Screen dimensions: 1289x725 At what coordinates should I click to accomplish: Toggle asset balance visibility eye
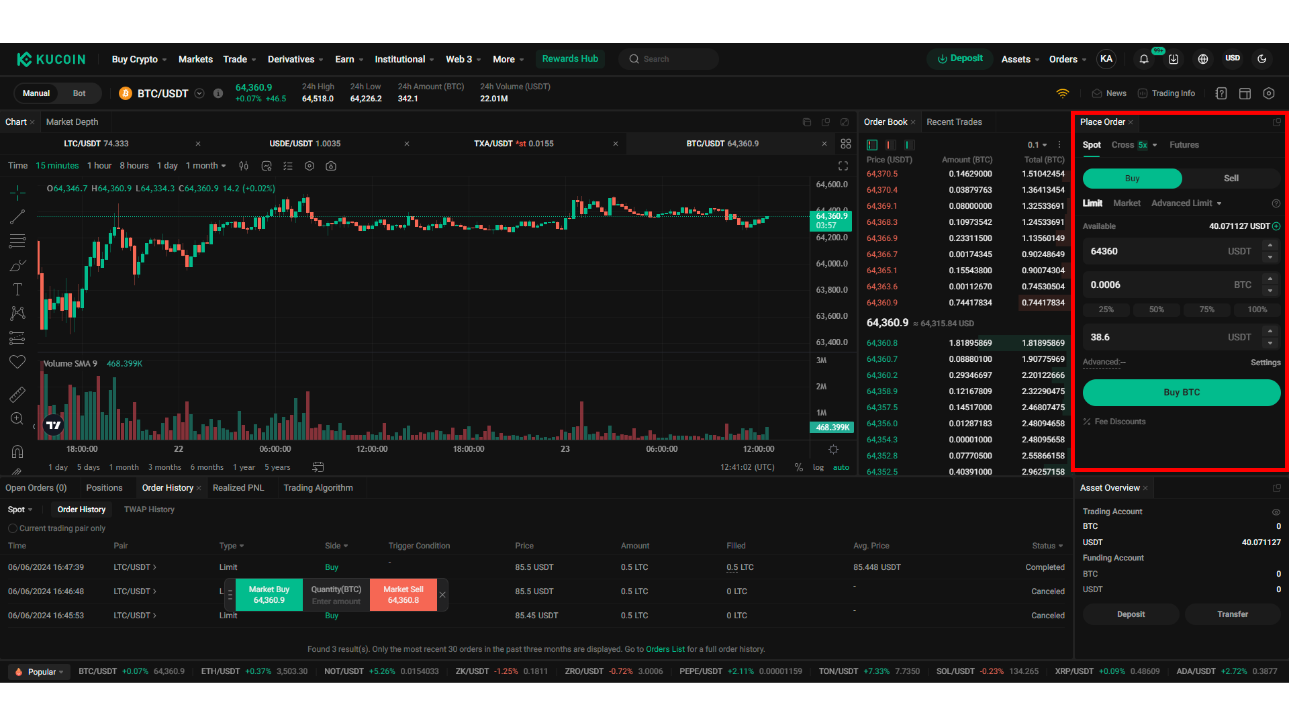[1276, 512]
